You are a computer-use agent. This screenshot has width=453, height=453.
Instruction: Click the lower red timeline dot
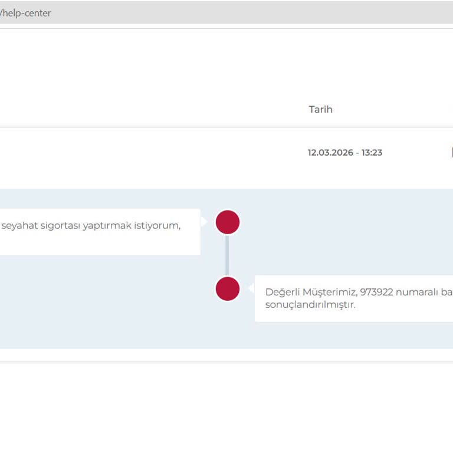click(228, 289)
